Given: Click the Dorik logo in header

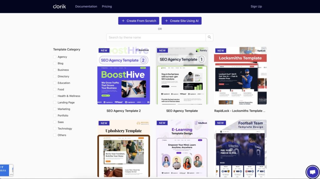Looking at the screenshot, I should pos(59,6).
